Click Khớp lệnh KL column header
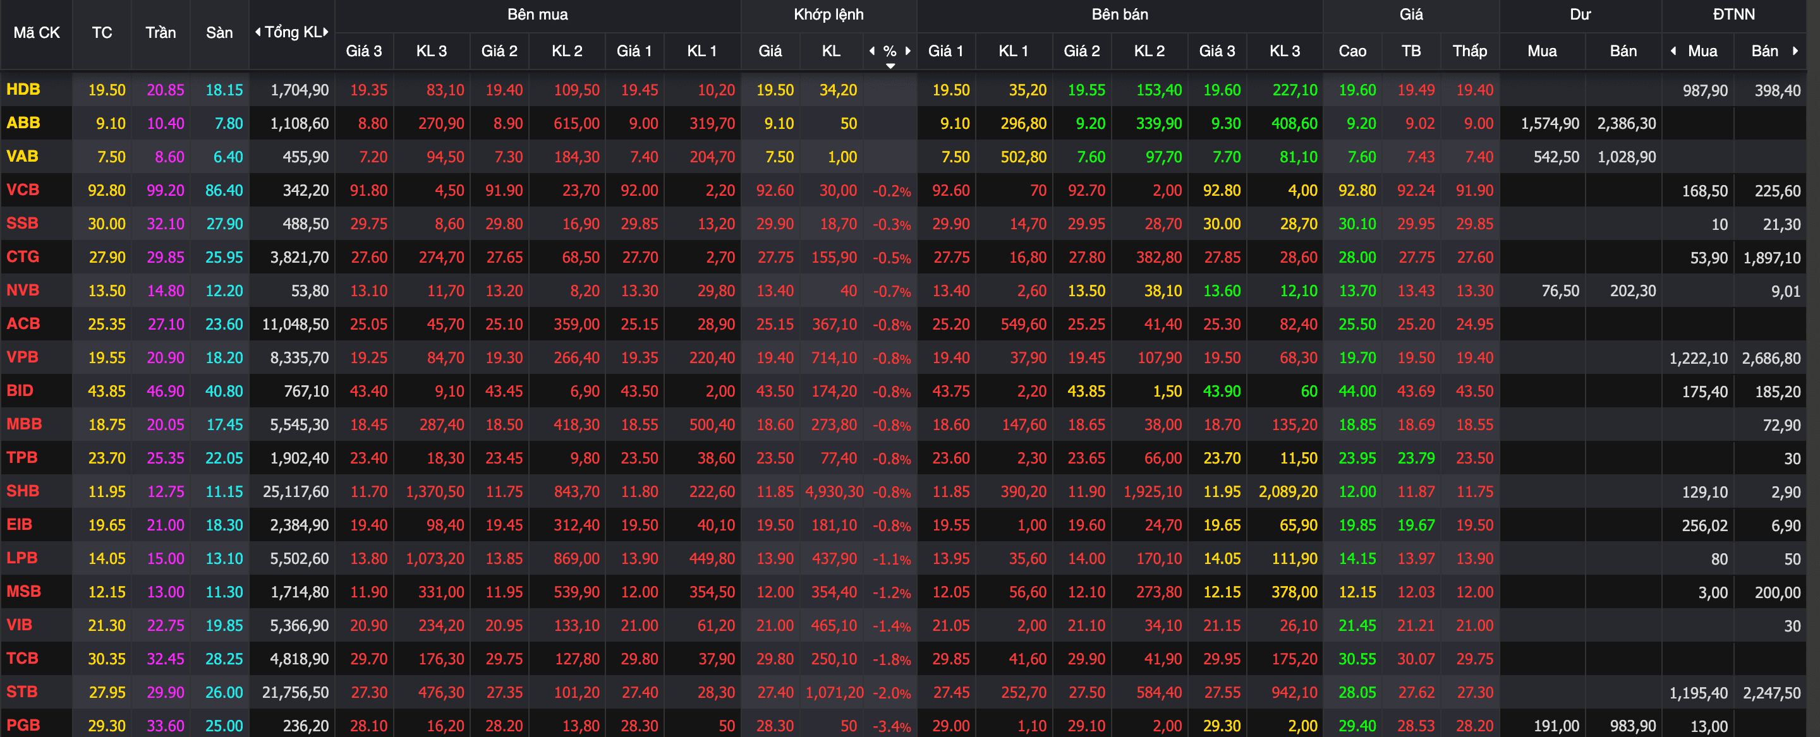Viewport: 1820px width, 737px height. 831,51
